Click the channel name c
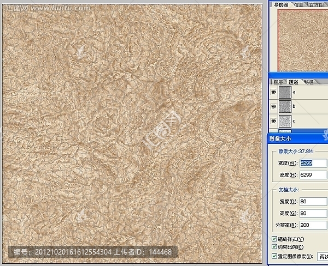328x266 pixels. point(294,121)
